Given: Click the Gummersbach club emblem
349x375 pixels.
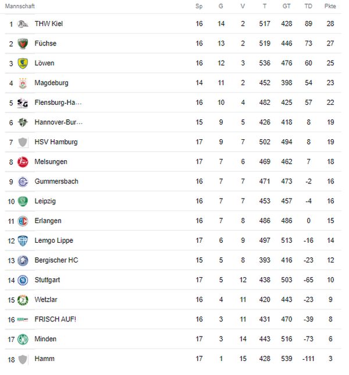Looking at the screenshot, I should (23, 182).
